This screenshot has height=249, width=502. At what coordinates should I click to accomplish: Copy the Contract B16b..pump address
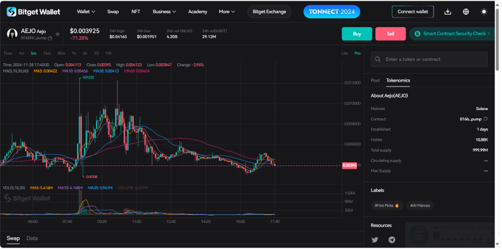point(485,119)
